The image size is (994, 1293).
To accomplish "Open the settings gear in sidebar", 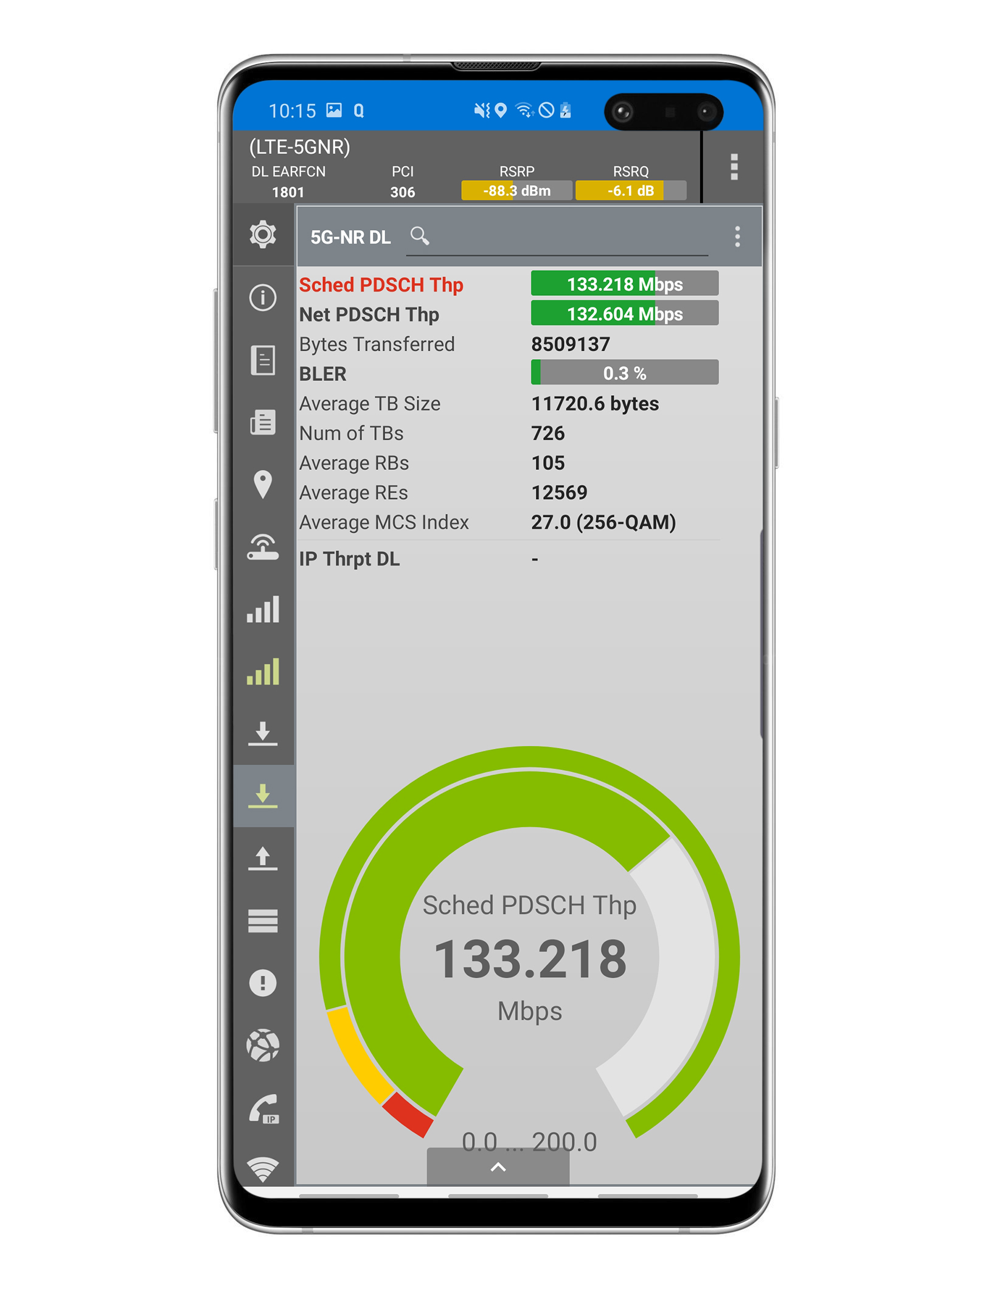I will point(263,234).
